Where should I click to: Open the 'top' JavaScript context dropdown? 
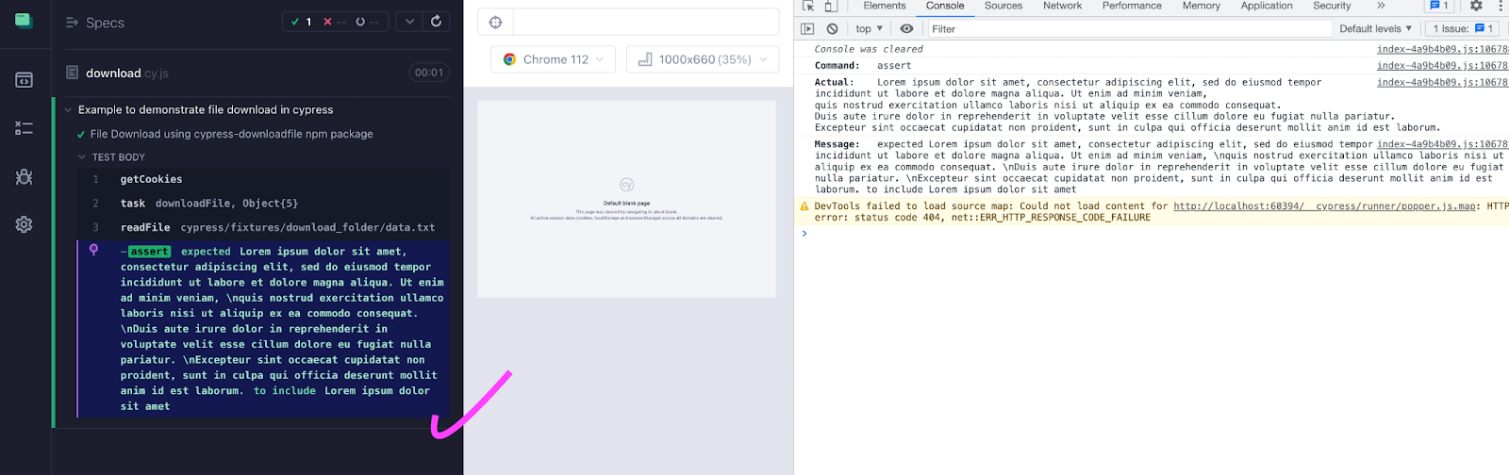tap(869, 29)
